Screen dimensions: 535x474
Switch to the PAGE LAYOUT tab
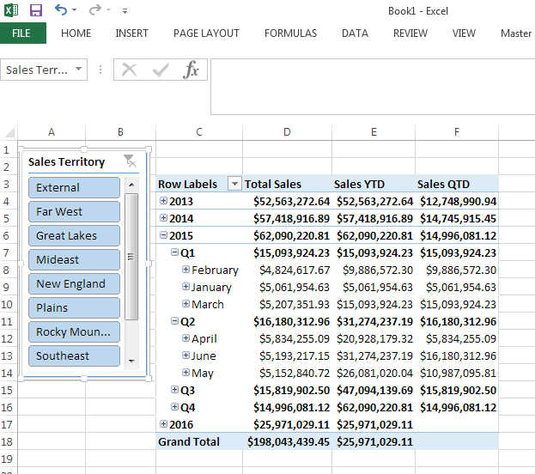(x=206, y=33)
